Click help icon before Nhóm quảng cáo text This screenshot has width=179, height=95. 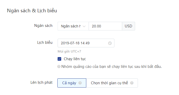coord(59,67)
